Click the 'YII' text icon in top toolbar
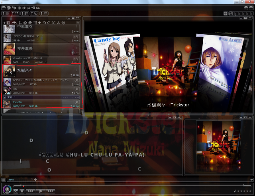The width and height of the screenshot is (255, 196). [x=33, y=8]
